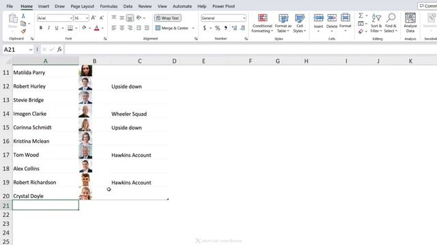Open the Arial font name dropdown
The height and width of the screenshot is (245, 437).
tap(71, 18)
